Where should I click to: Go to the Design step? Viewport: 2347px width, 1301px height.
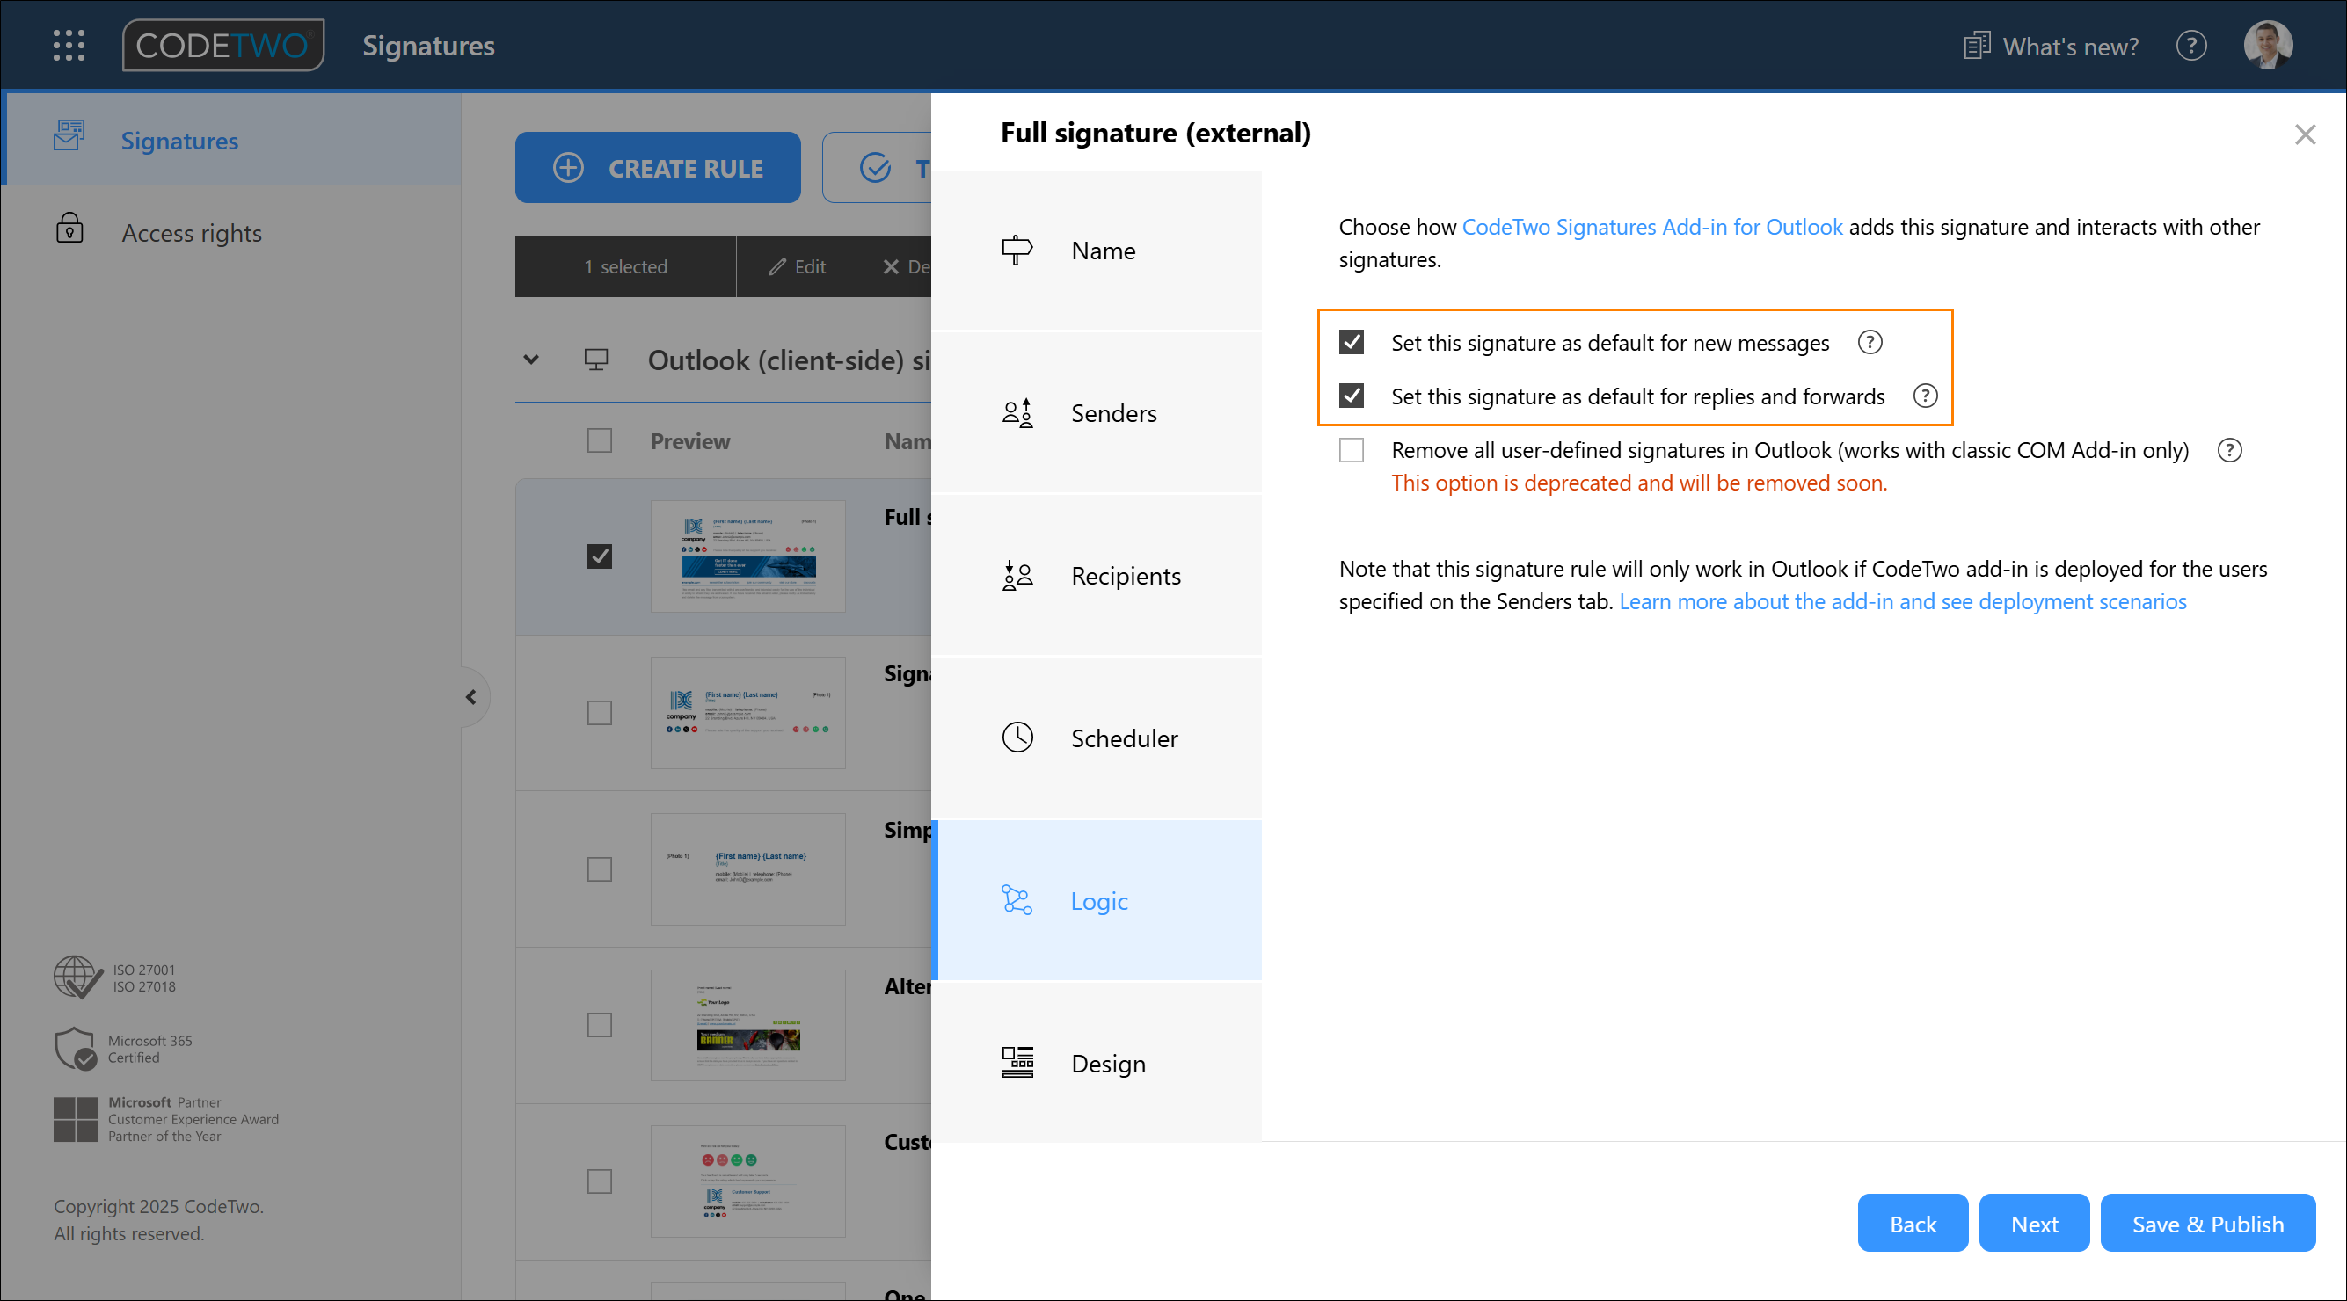(1096, 1062)
